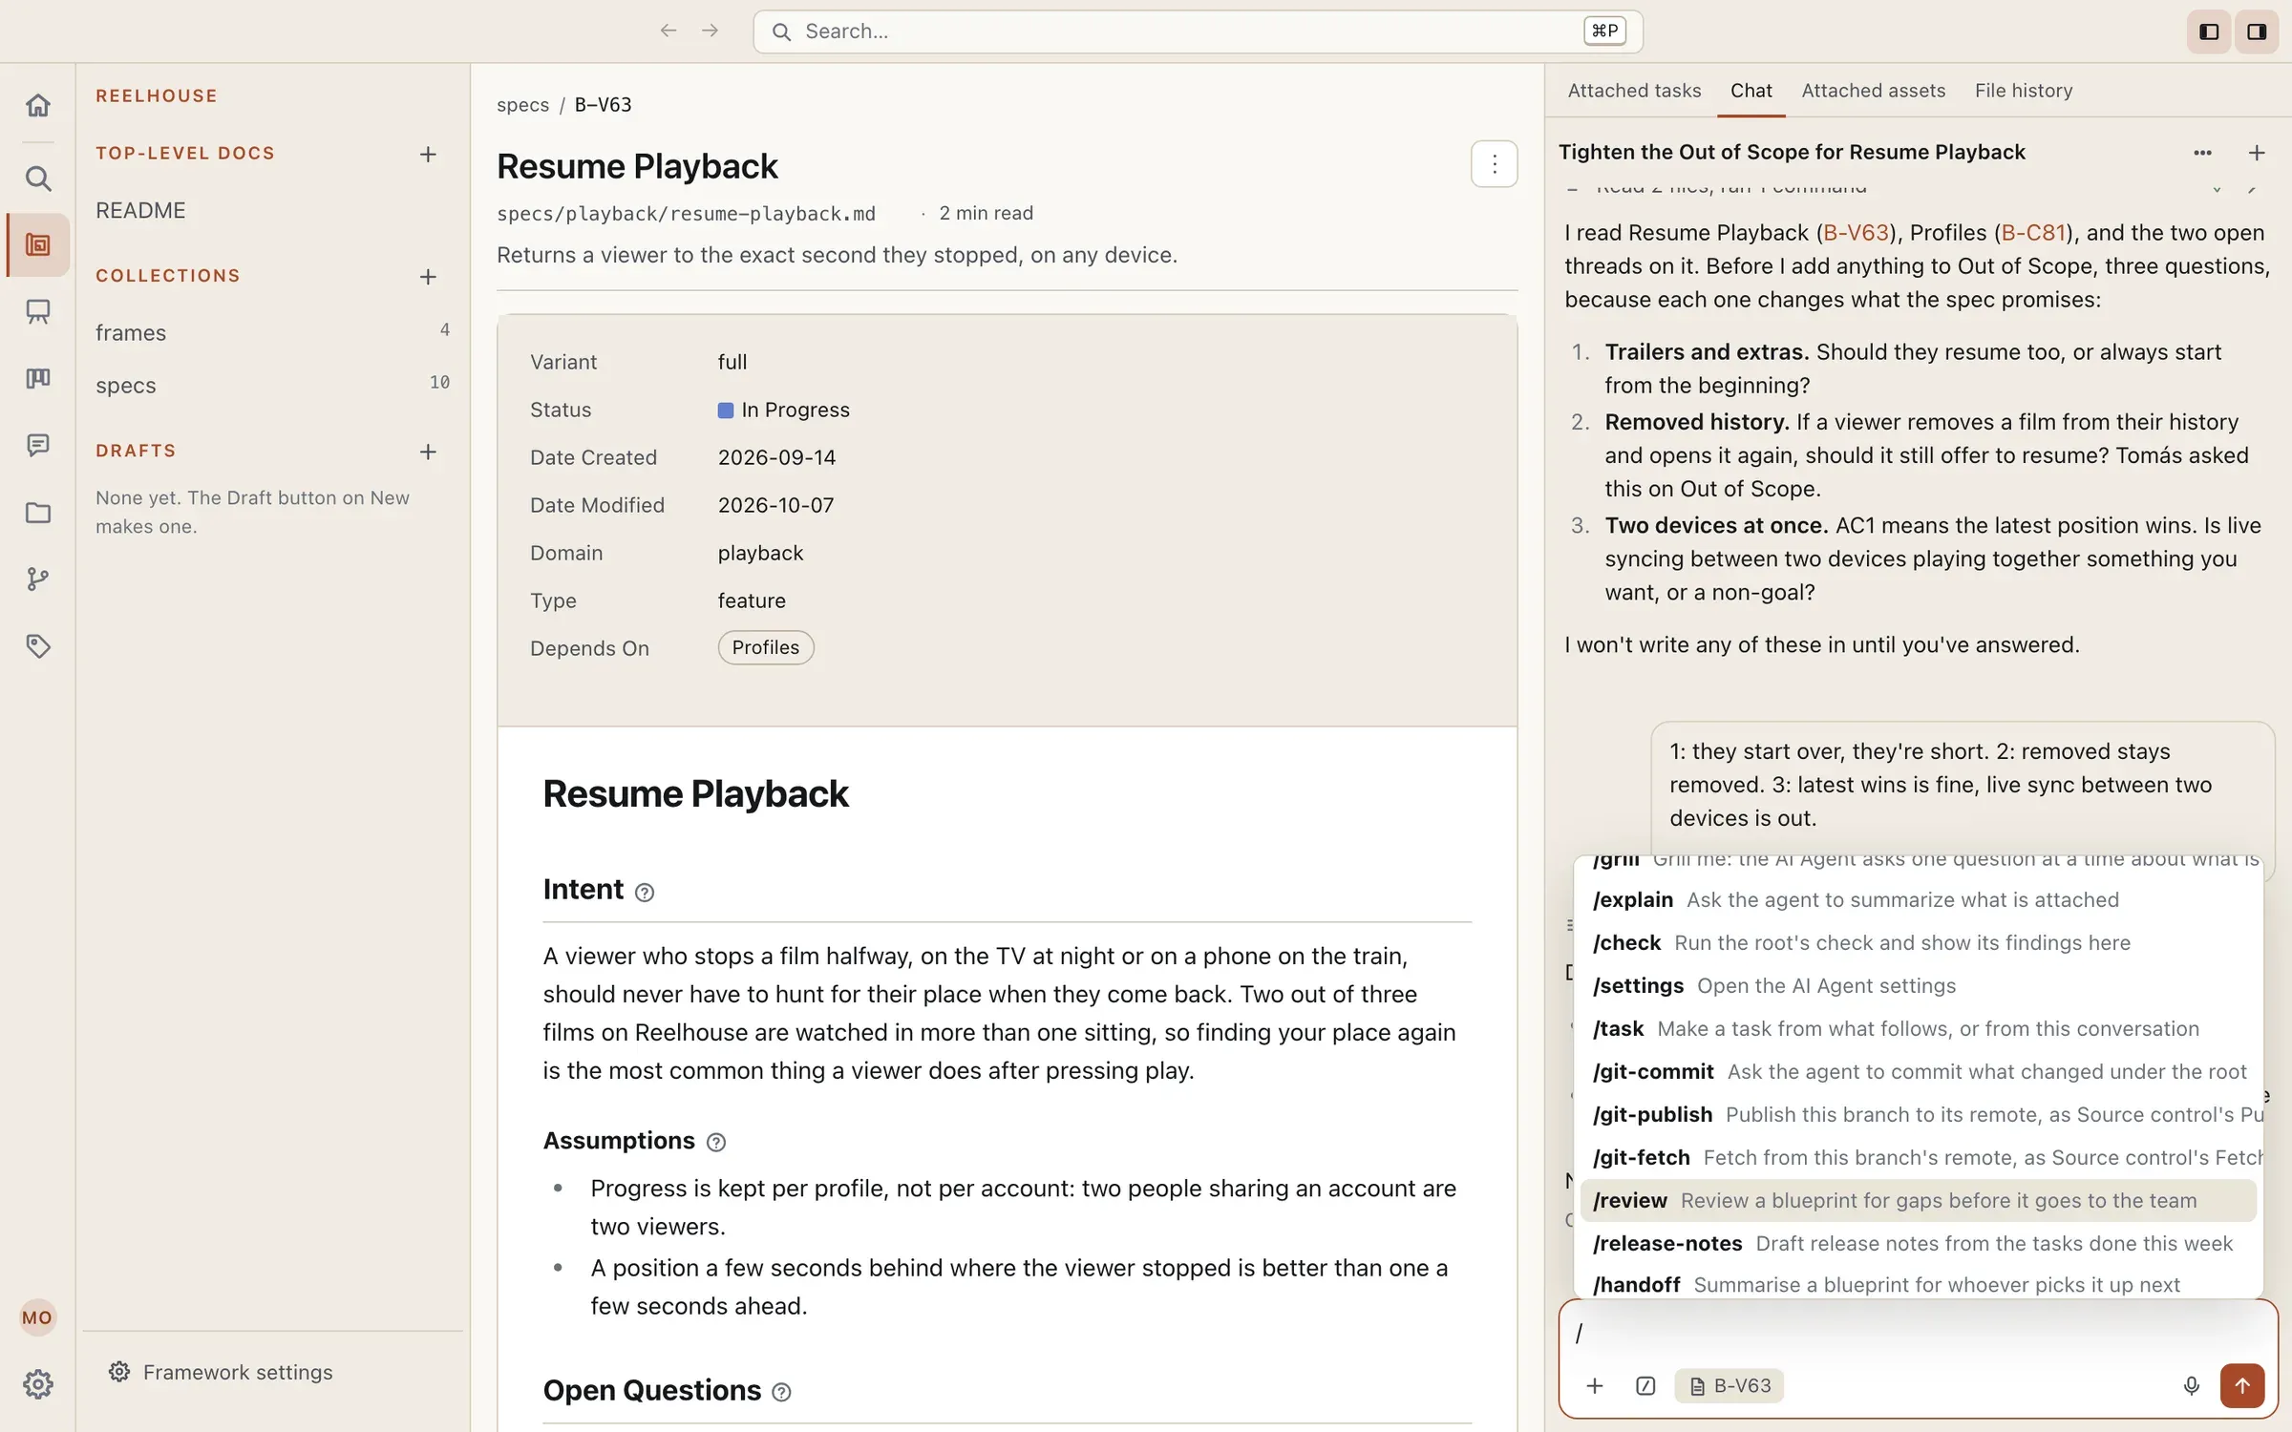
Task: Open the settings gear at sidebar bottom
Action: tap(38, 1383)
